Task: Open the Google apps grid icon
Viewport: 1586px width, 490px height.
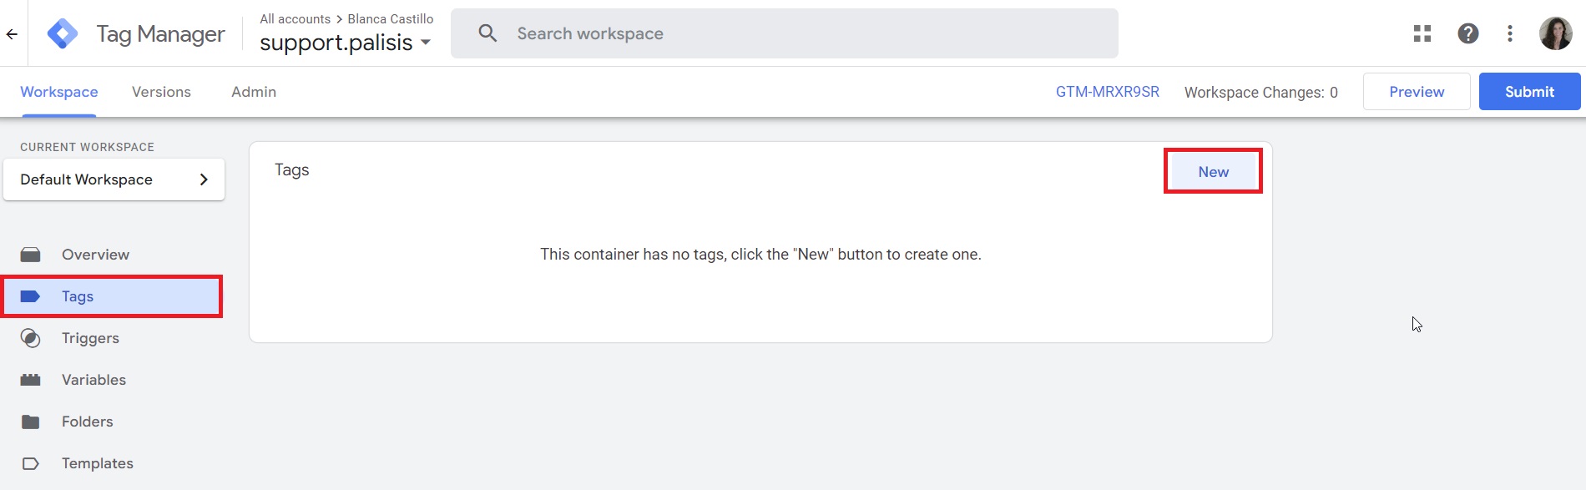Action: coord(1422,33)
